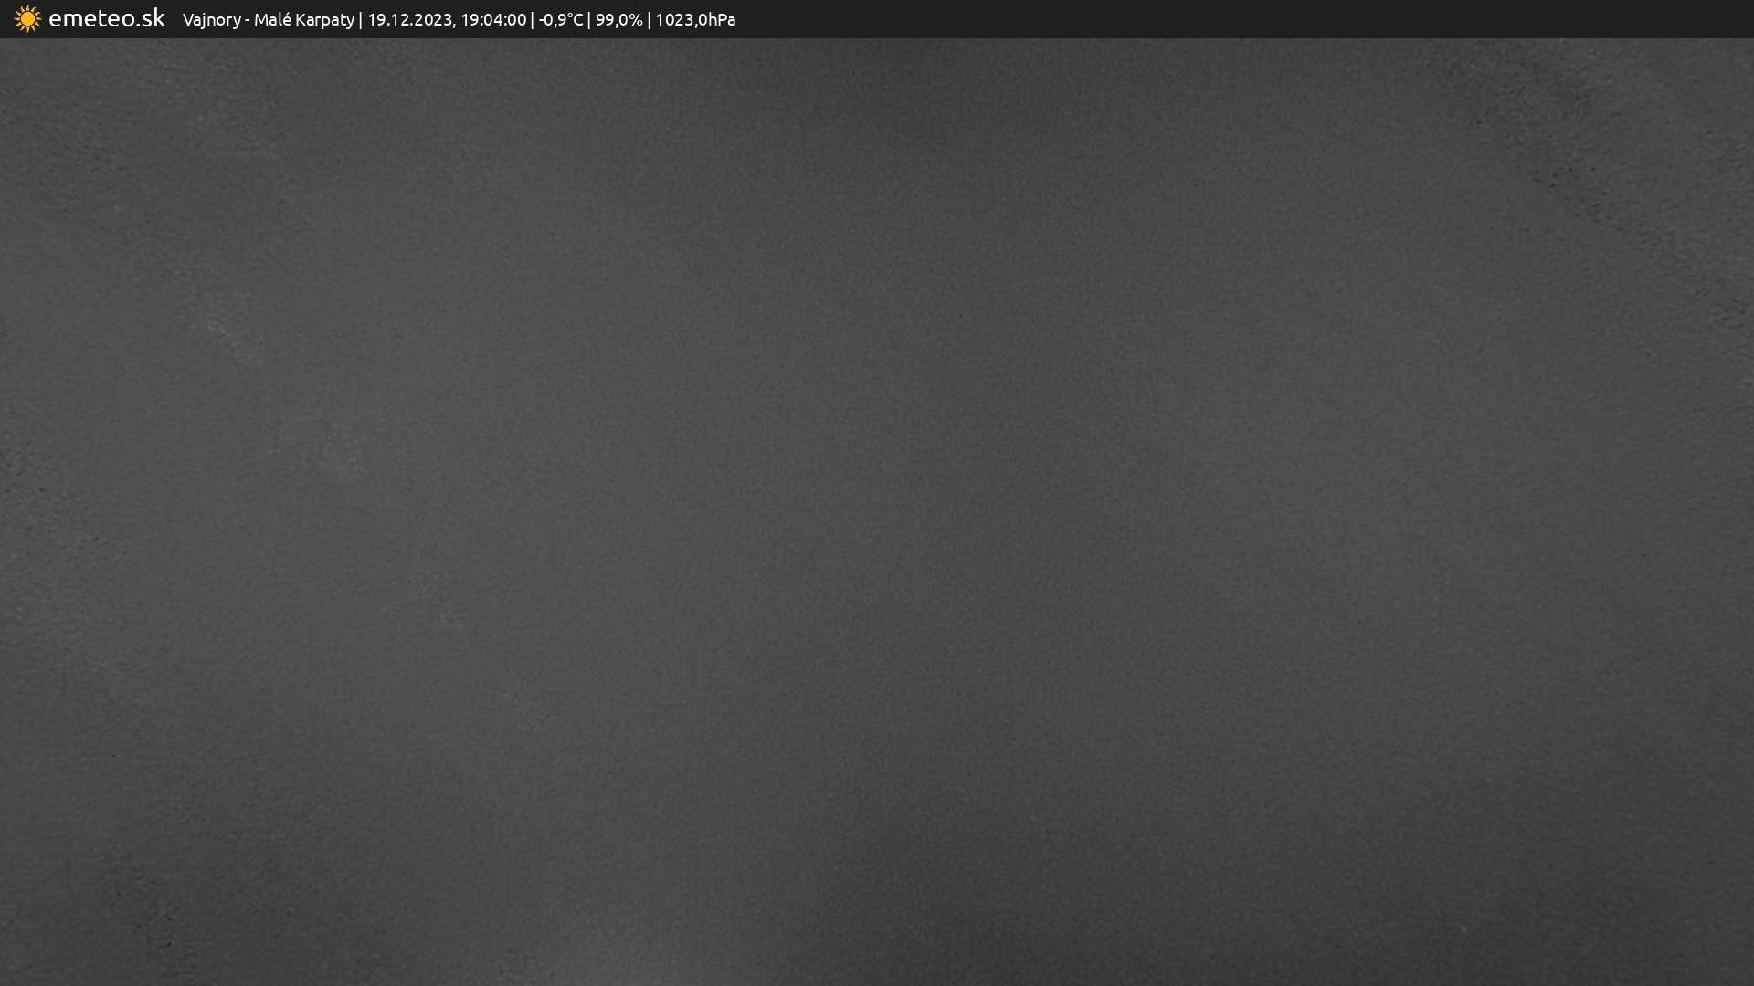Click the center of webcam image
Image resolution: width=1754 pixels, height=986 pixels.
tap(877, 511)
